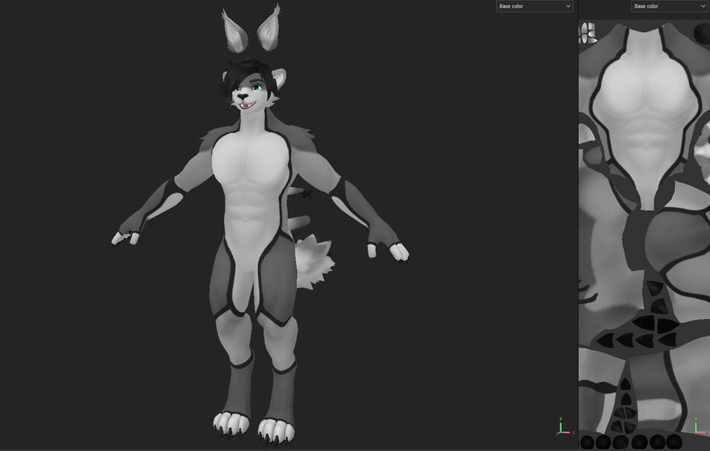710x451 pixels.
Task: Click the teeth UV island at top-left
Action: [588, 33]
